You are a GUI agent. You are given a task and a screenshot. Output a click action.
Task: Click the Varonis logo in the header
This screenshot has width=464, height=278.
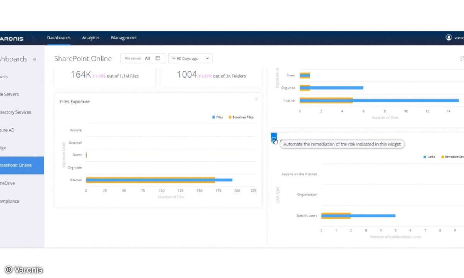pyautogui.click(x=12, y=38)
